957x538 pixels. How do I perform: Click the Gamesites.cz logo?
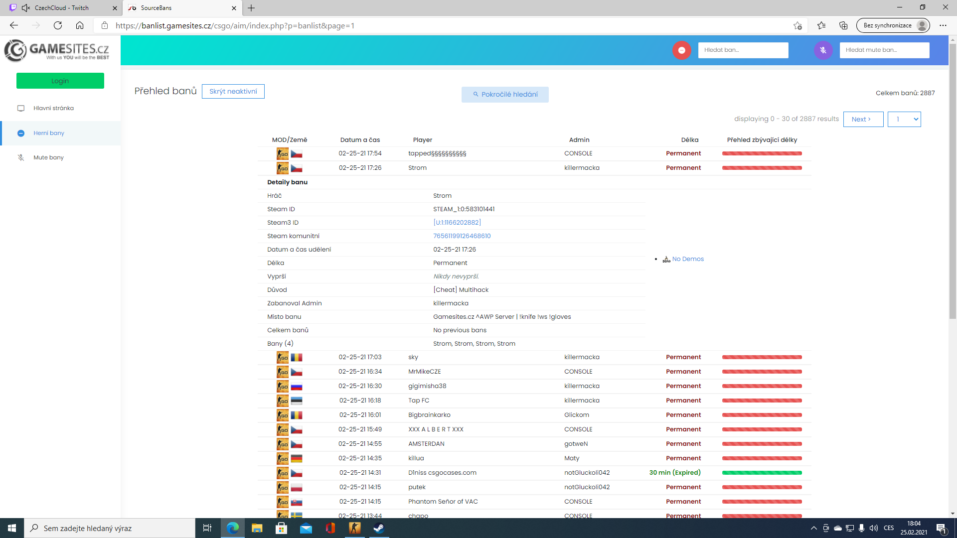57,50
